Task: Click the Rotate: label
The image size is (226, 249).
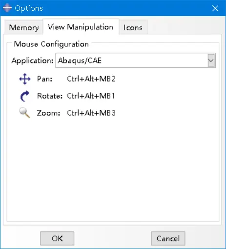Action: [50, 96]
